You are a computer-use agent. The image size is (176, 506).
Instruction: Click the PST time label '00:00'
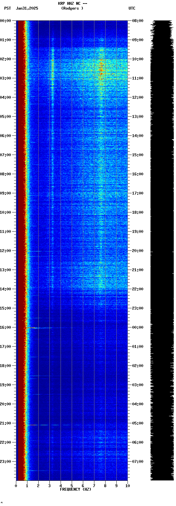tap(5, 21)
